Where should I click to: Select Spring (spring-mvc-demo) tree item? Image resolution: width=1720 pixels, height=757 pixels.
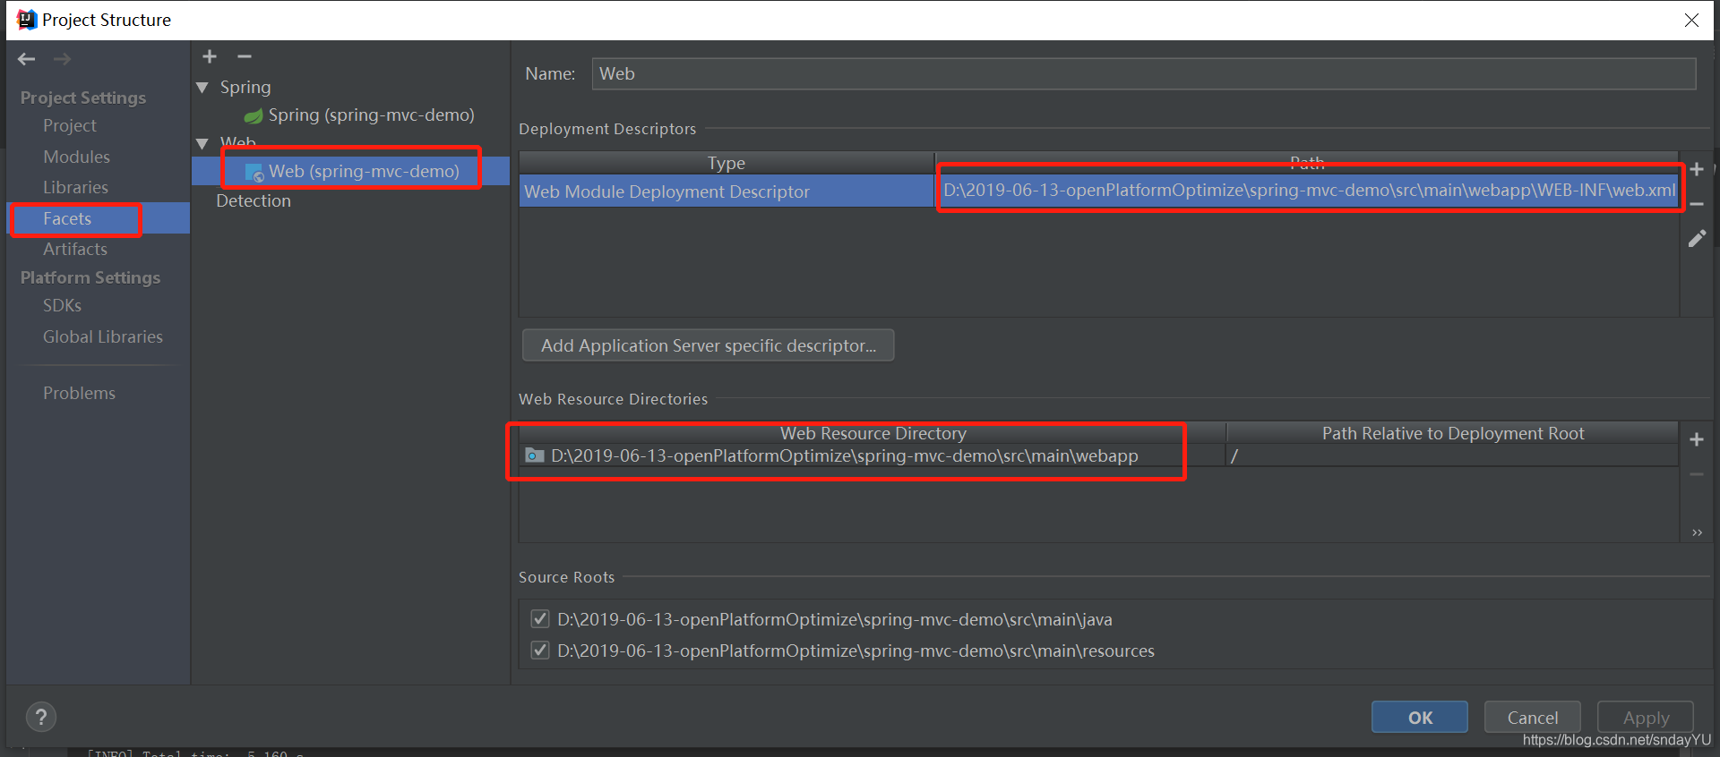[x=371, y=115]
